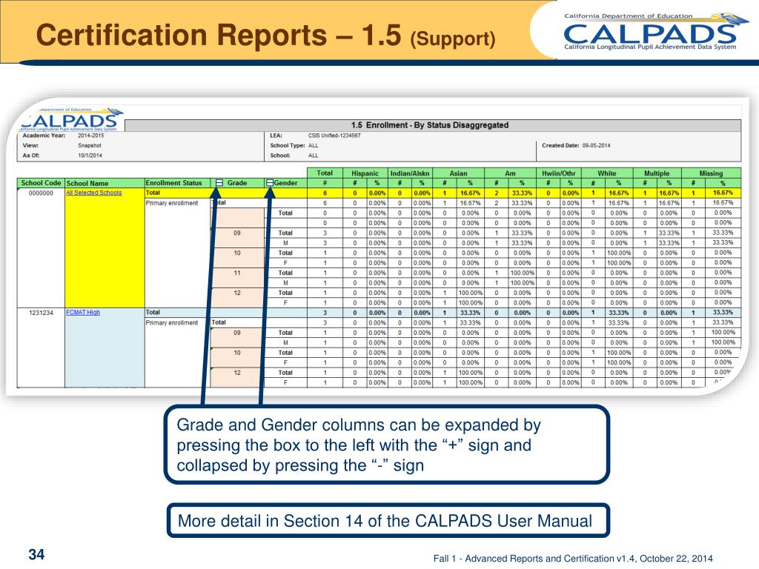
Task: Select the Multiple column group header
Action: pos(657,173)
